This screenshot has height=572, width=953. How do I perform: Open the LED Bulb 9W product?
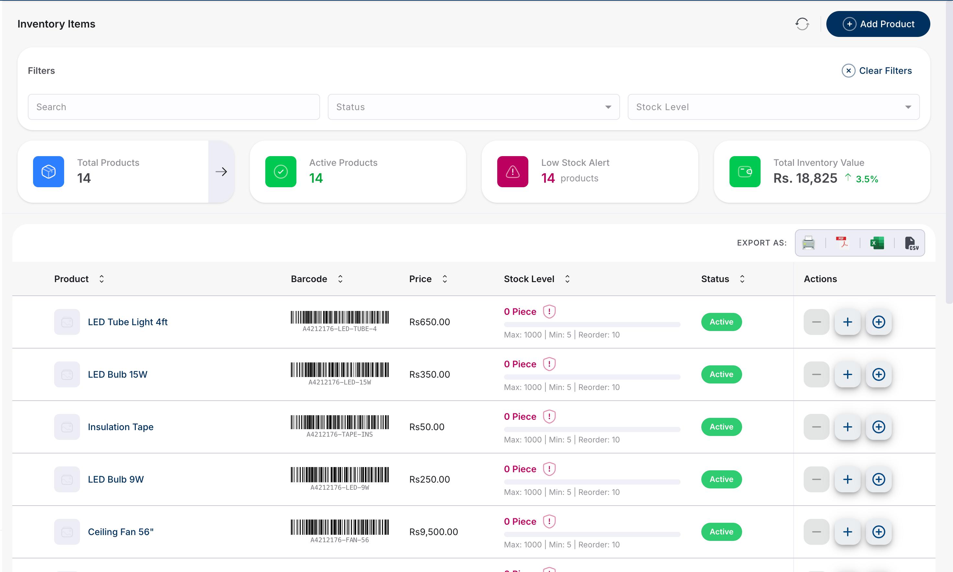point(116,479)
